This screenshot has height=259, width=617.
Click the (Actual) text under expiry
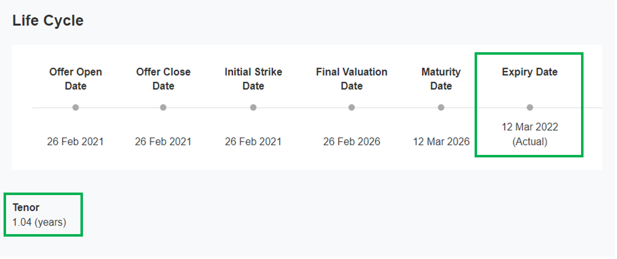(530, 142)
